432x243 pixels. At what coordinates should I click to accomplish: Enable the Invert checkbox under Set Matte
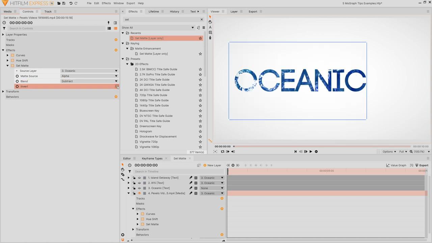tap(116, 86)
